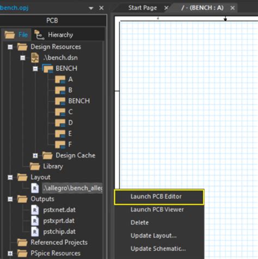Select pstxprt.dat in Outputs
This screenshot has width=258, height=259.
coord(59,221)
